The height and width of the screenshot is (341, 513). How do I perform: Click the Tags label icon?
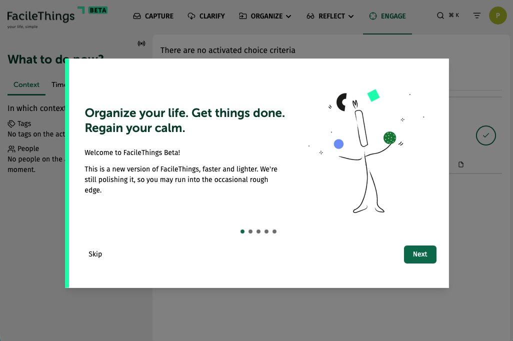(11, 123)
